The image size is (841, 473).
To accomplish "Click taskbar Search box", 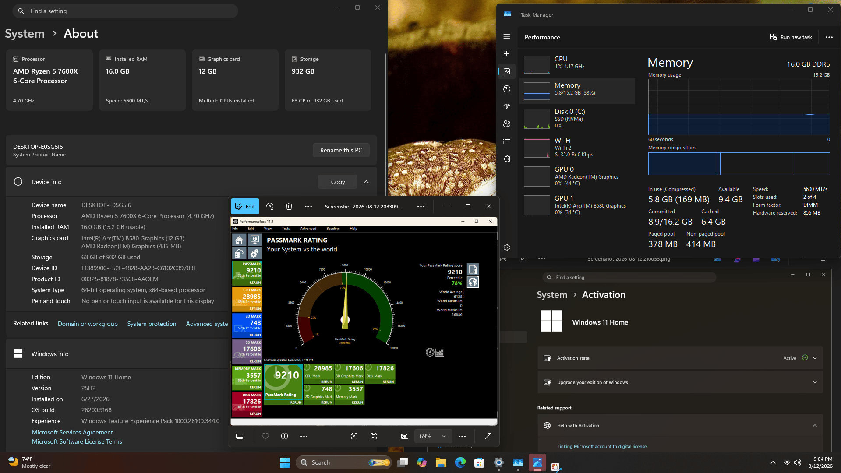I will [344, 462].
